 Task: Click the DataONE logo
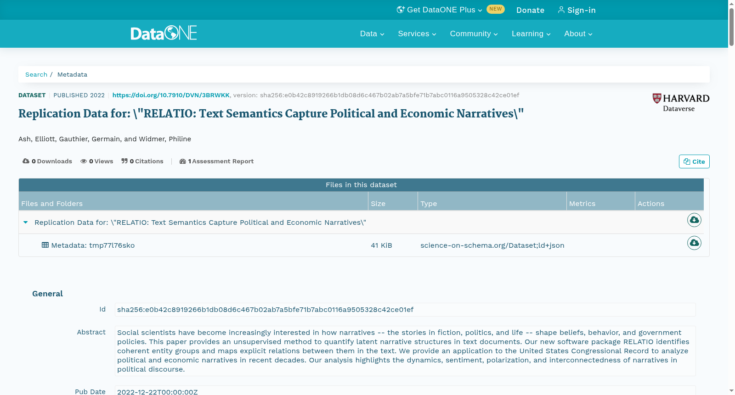[164, 33]
